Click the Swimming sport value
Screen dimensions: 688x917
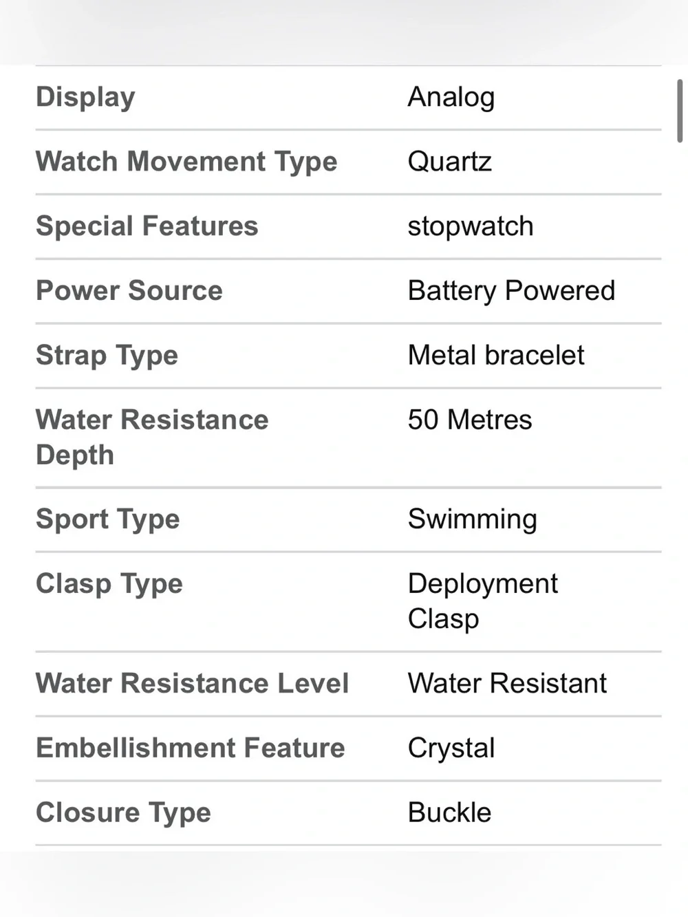pyautogui.click(x=473, y=519)
